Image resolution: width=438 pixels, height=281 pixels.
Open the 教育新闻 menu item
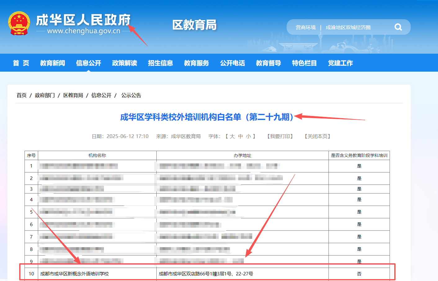52,63
